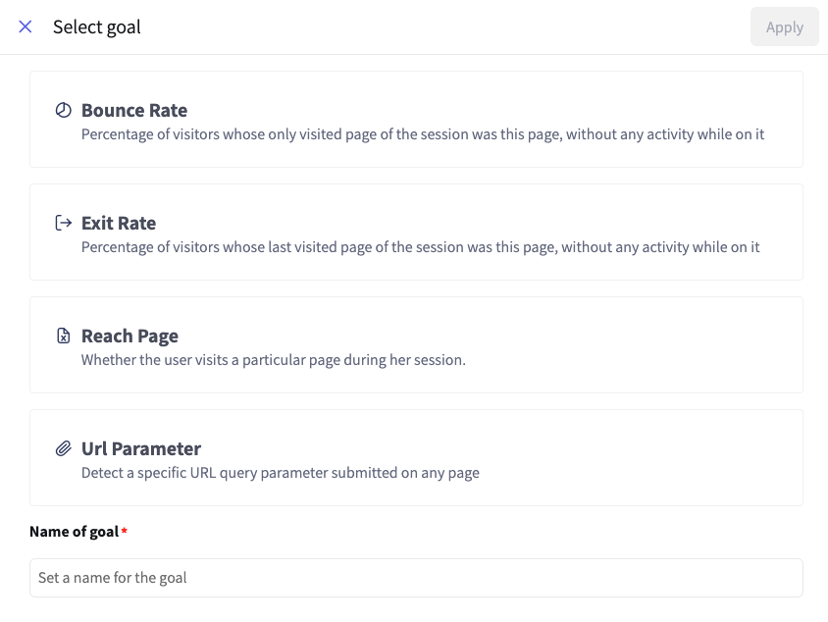Choose the Exit Rate goal heading
828x622 pixels.
pos(119,224)
